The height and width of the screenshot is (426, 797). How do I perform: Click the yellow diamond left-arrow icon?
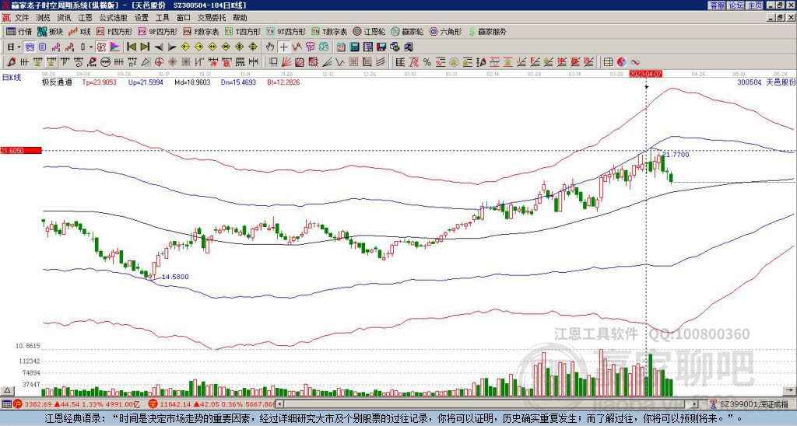[185, 47]
